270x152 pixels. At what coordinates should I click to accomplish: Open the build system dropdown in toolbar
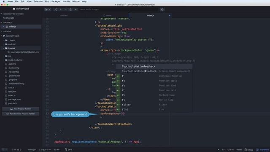47,9
